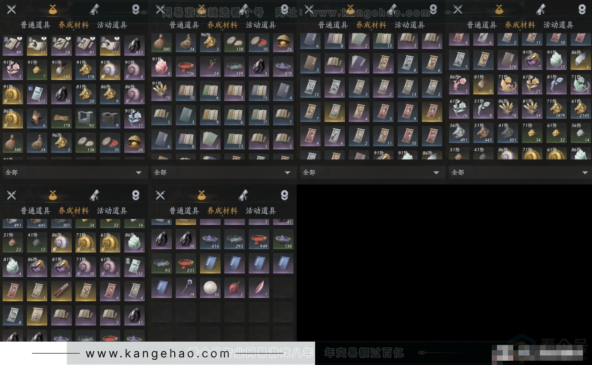Select the book item with count 17
Image resolution: width=592 pixels, height=365 pixels.
(259, 116)
